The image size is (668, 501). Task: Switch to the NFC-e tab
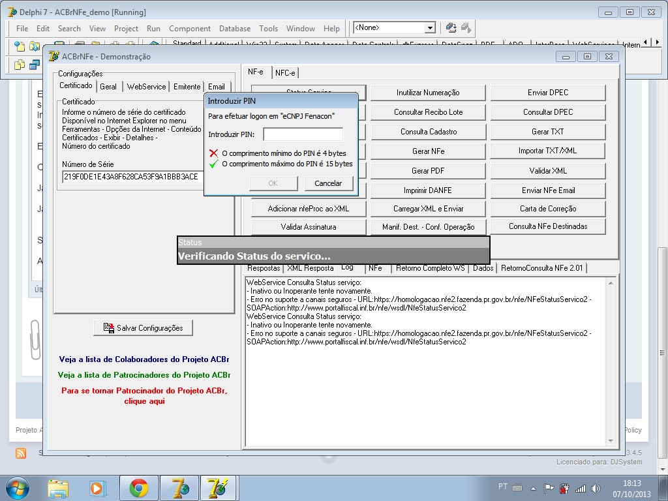(x=285, y=73)
